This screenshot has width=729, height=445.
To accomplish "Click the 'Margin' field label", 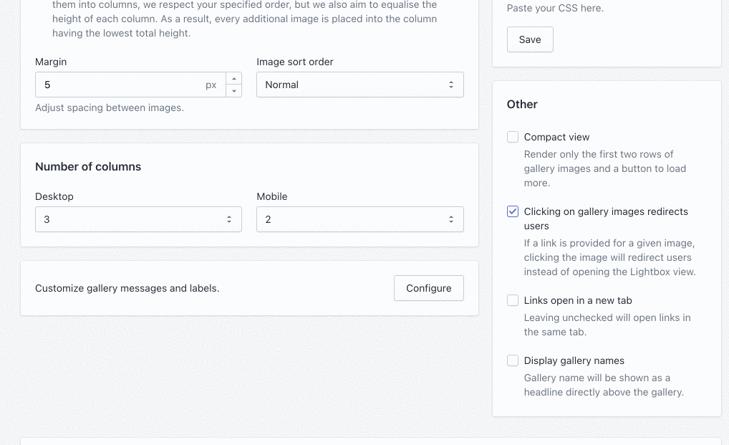I will click(x=51, y=62).
